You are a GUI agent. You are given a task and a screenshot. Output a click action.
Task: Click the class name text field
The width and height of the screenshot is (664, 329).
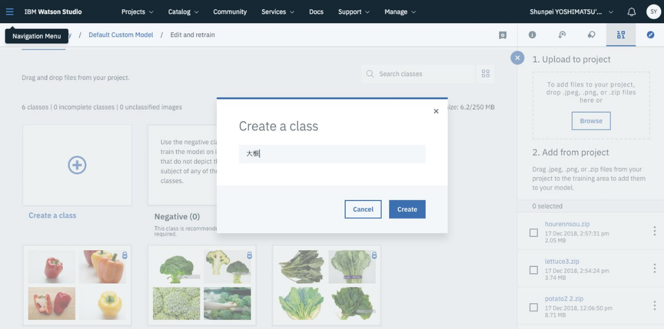(332, 153)
